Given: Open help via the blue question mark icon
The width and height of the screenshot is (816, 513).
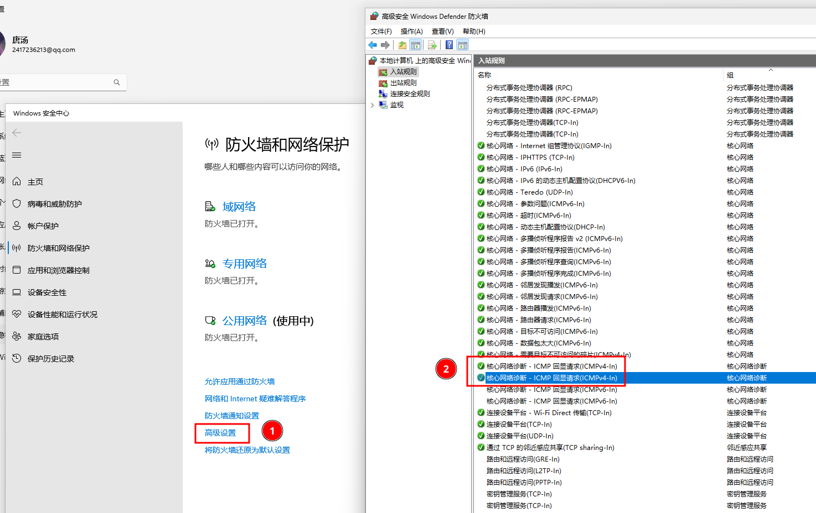Looking at the screenshot, I should pos(449,45).
